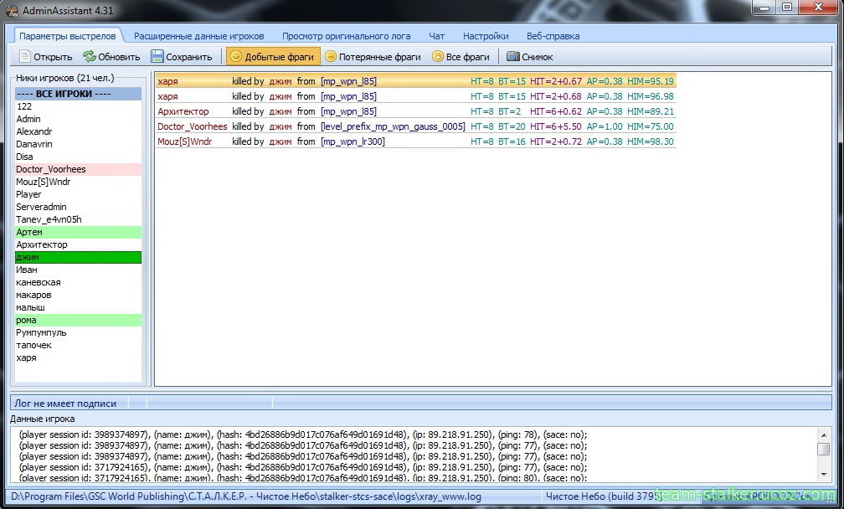Click the Все фраги face icon
The image size is (844, 509).
(x=438, y=56)
